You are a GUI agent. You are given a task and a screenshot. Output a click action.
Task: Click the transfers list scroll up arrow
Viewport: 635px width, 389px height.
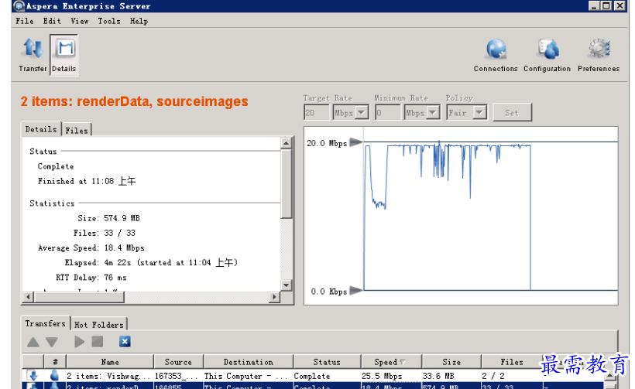610,376
